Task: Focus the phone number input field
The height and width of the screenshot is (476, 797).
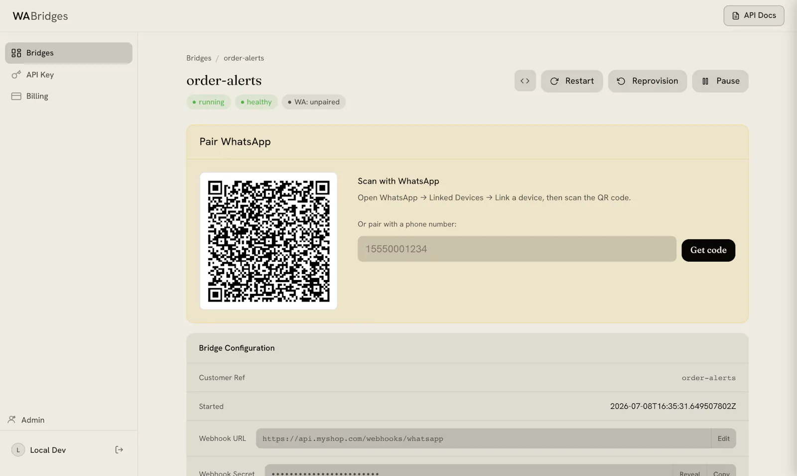Action: 517,249
